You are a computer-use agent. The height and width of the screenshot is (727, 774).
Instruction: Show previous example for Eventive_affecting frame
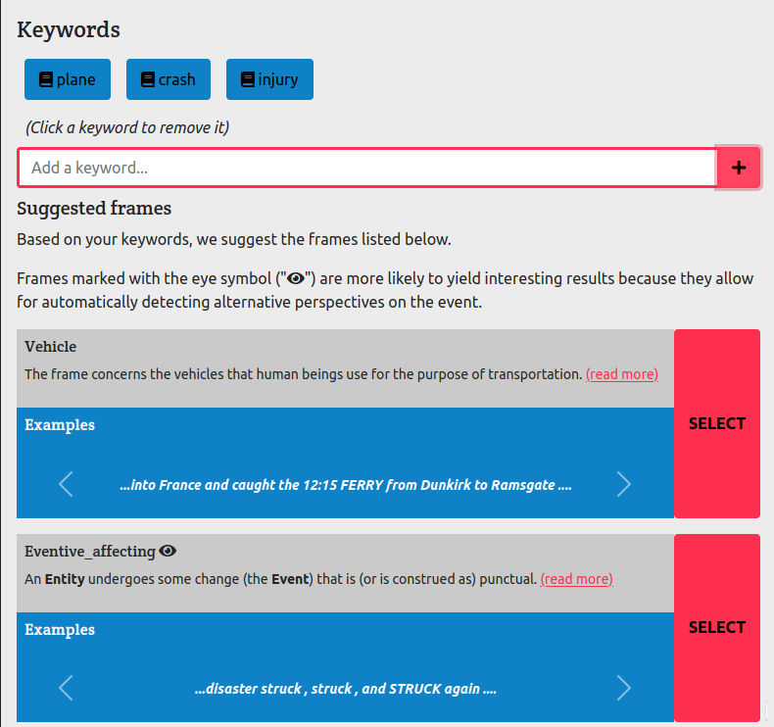click(66, 689)
